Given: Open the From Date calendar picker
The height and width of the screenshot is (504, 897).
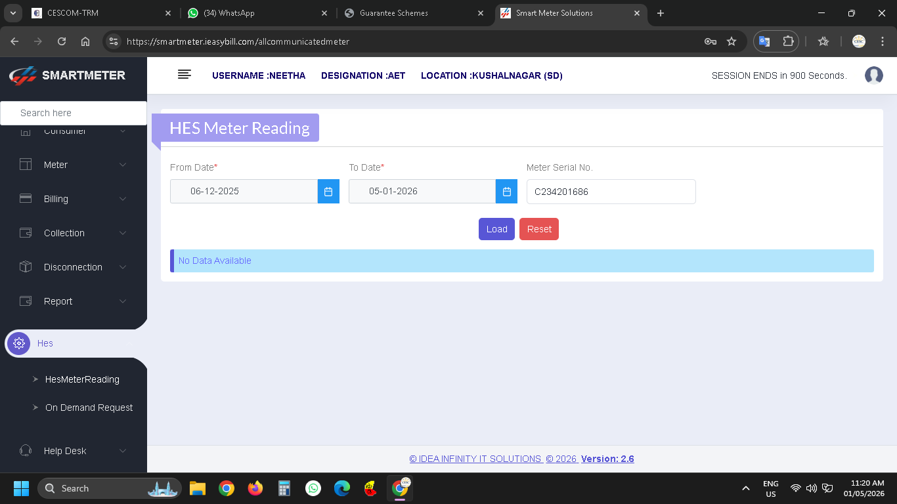Looking at the screenshot, I should click(x=328, y=192).
